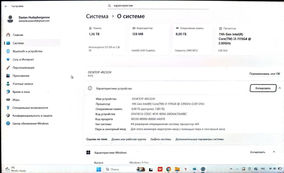Click the weather widget on the taskbar
The width and height of the screenshot is (284, 173).
(16, 169)
